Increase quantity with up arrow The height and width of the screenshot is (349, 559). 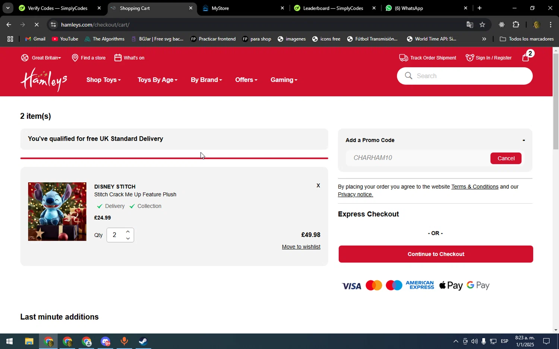pyautogui.click(x=128, y=231)
